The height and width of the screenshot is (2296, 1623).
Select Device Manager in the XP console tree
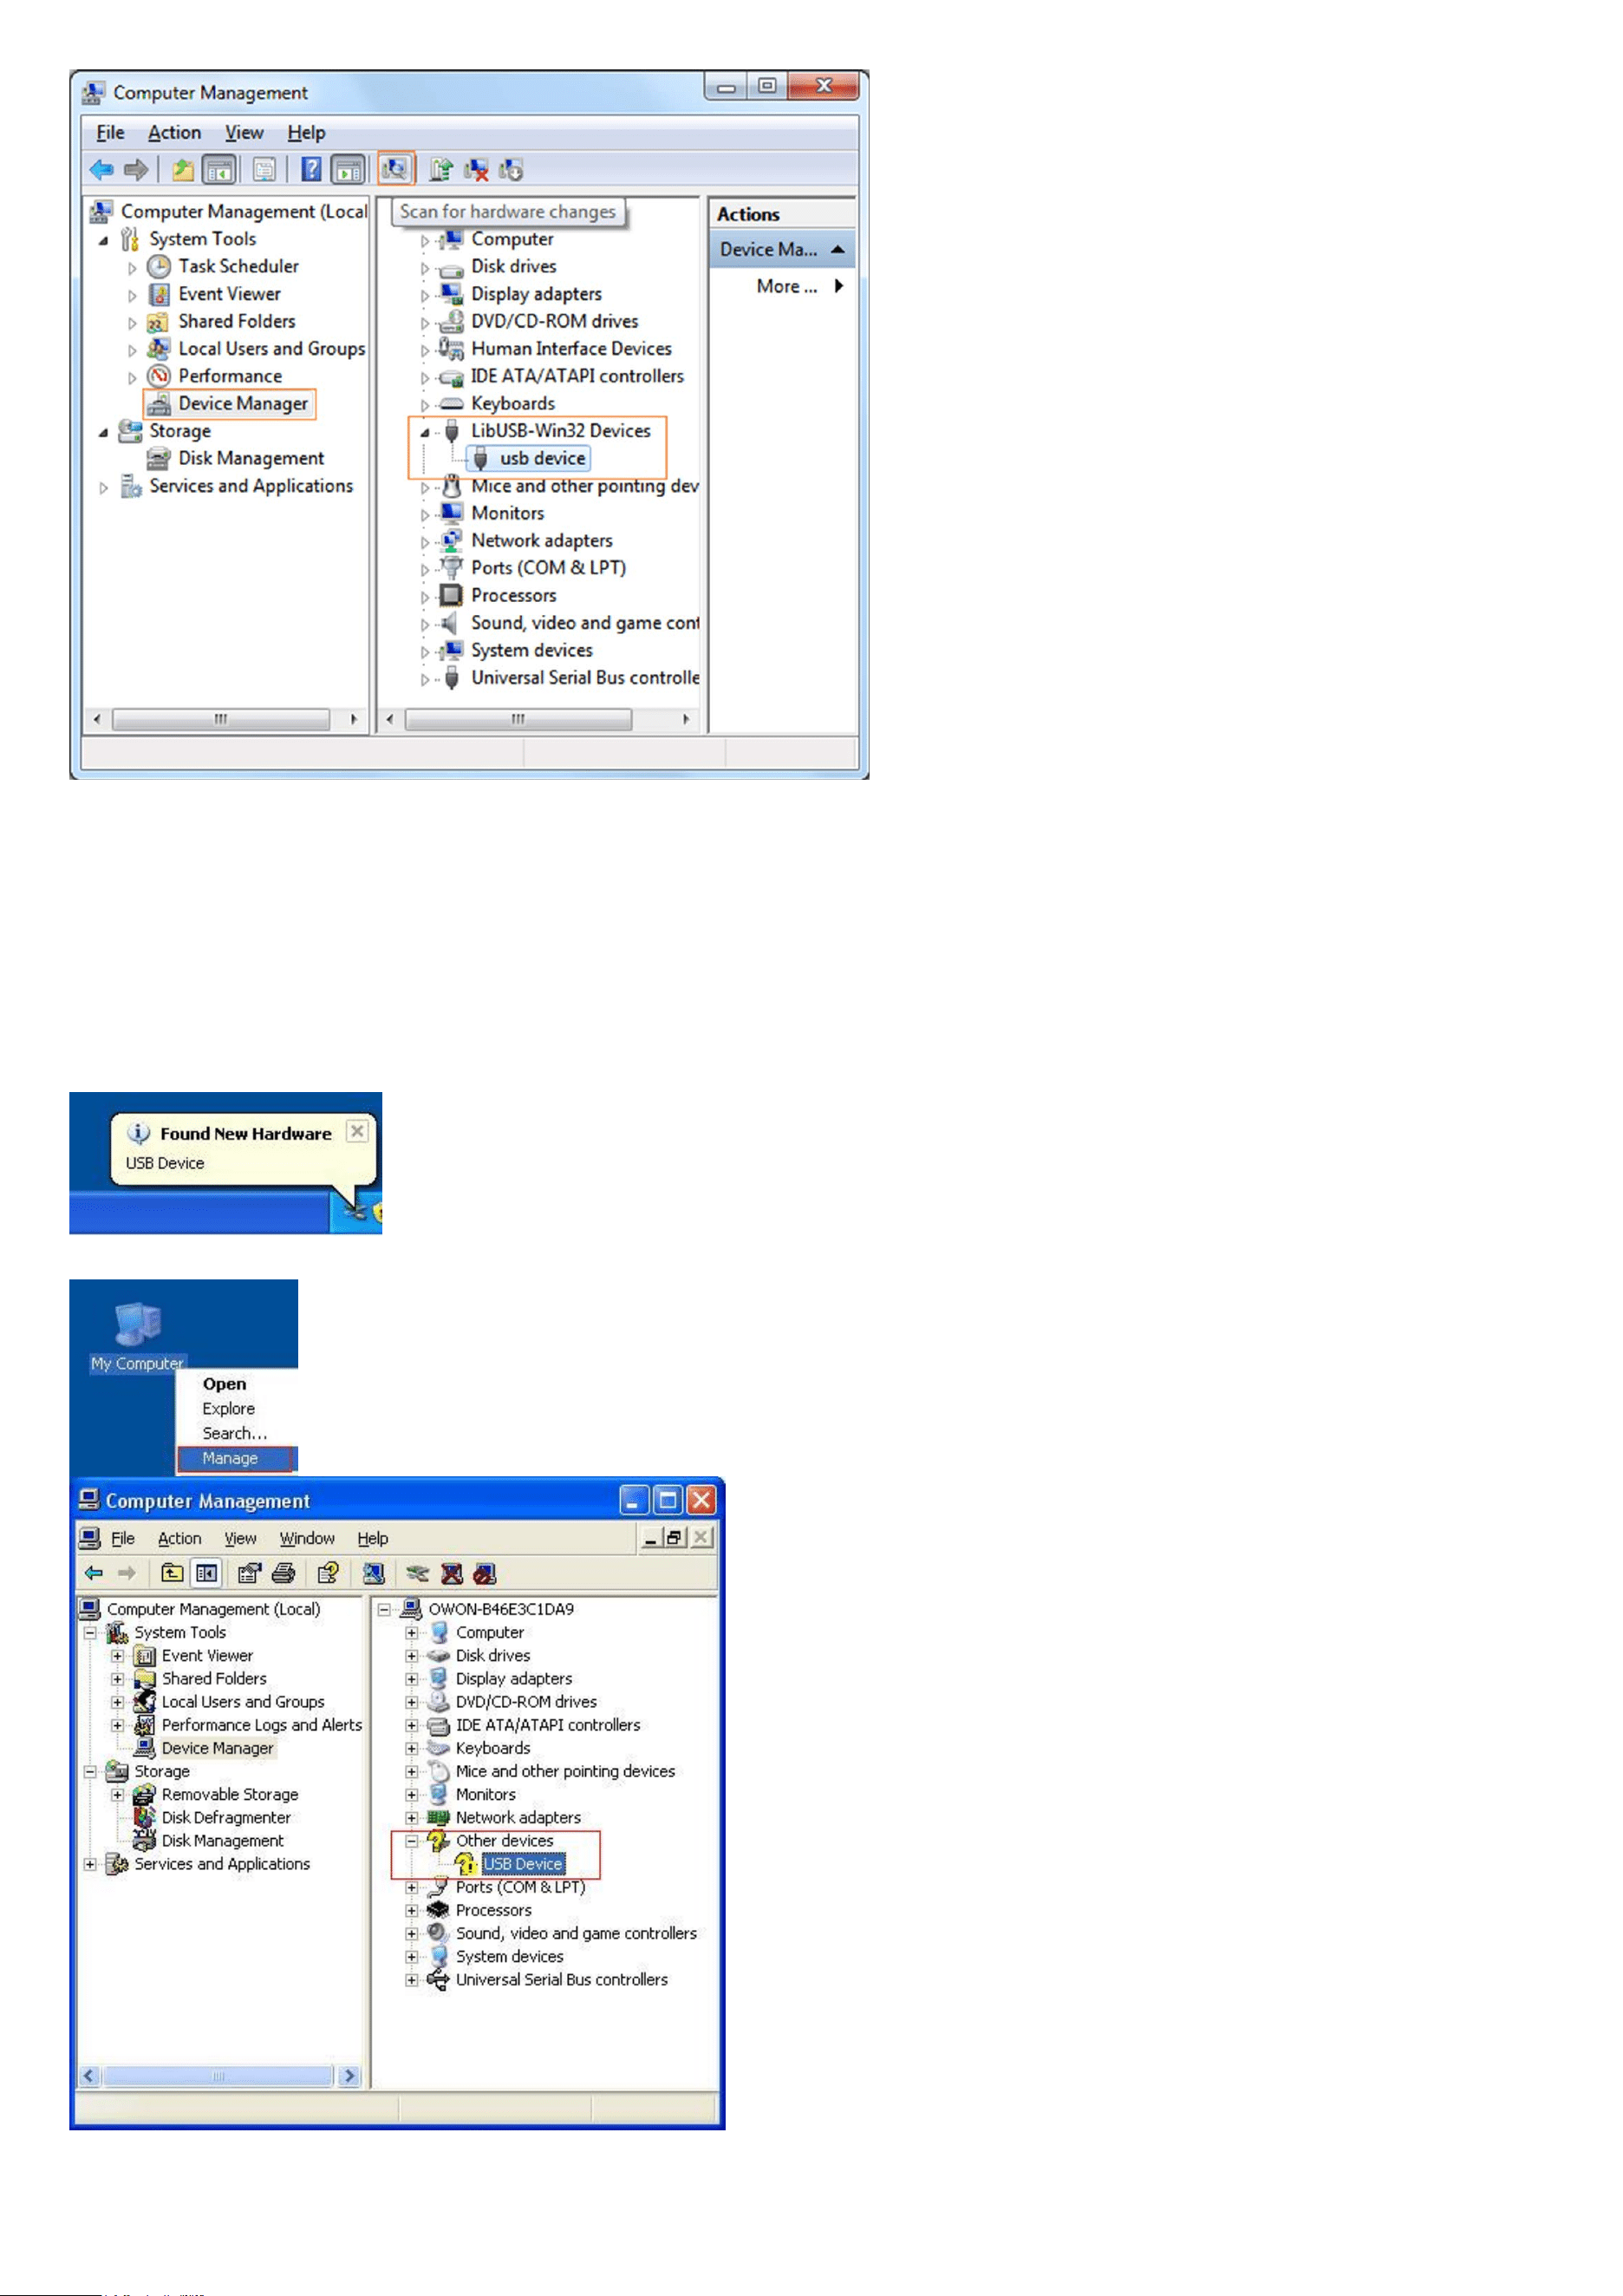(217, 1748)
